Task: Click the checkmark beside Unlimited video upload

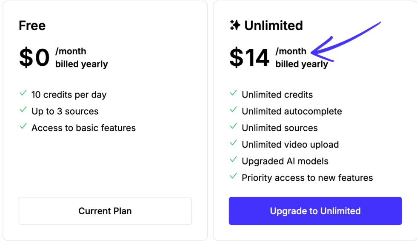Action: pos(233,143)
